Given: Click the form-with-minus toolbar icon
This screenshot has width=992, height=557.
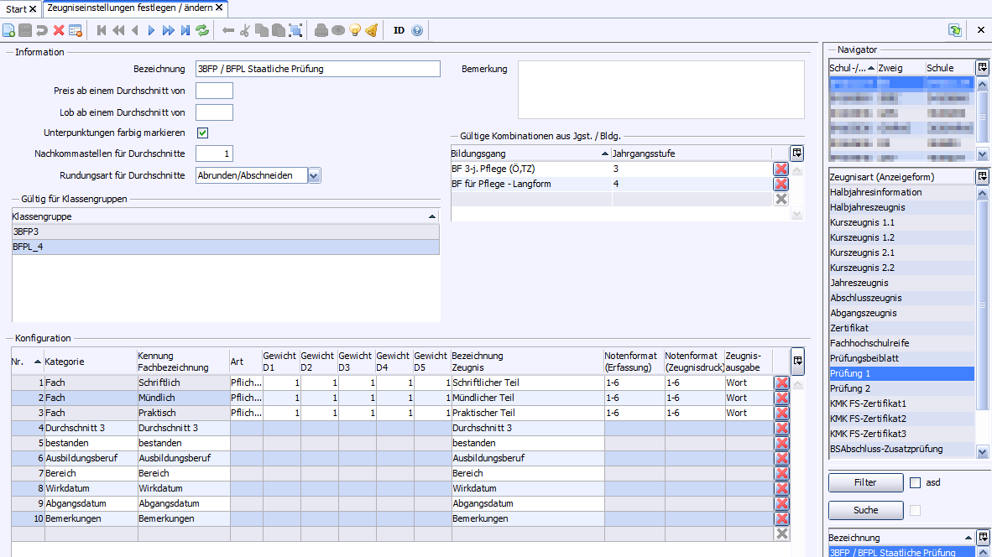Looking at the screenshot, I should 76,30.
